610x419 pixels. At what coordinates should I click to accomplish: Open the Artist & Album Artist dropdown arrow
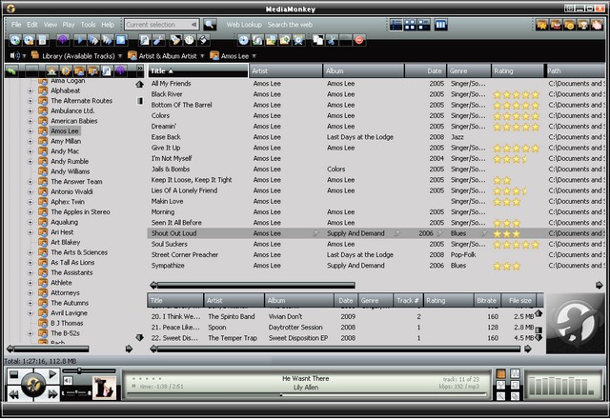click(202, 56)
